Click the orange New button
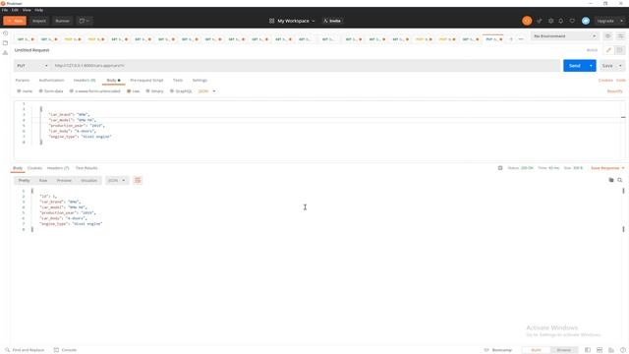 (x=15, y=21)
